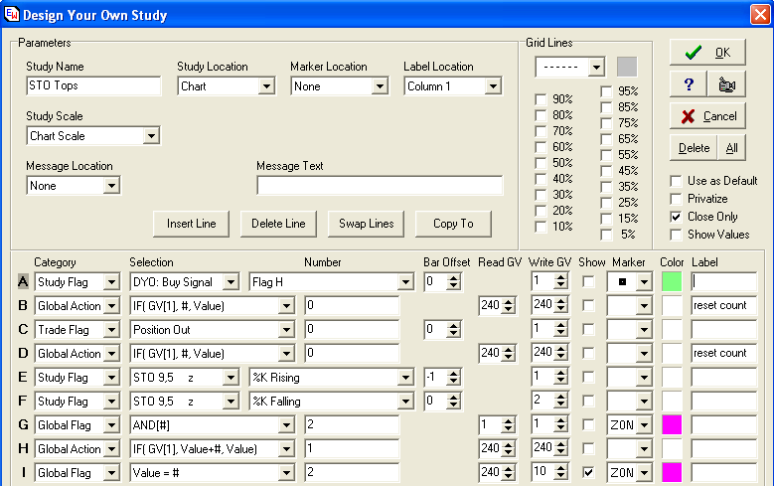Increase row A Write GV spinner
The height and width of the screenshot is (486, 774).
point(560,277)
